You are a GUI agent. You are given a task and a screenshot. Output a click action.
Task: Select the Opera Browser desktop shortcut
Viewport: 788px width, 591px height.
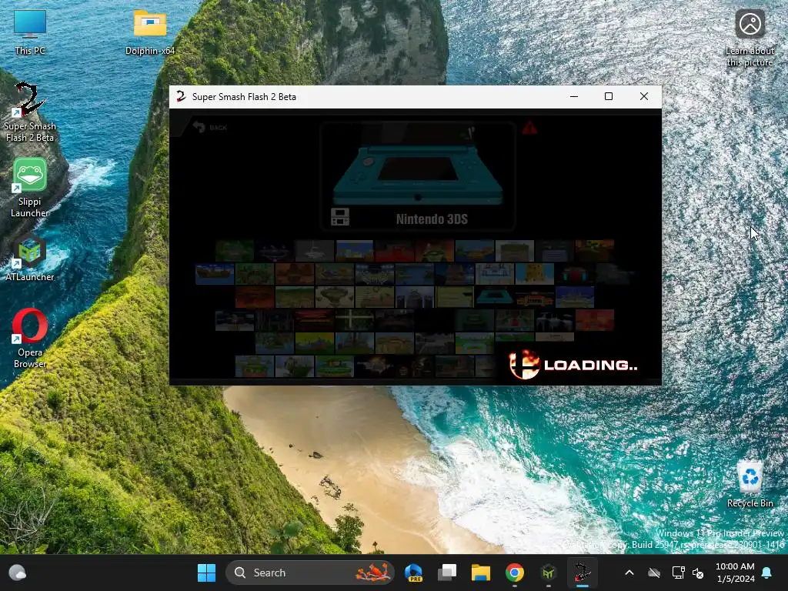coord(30,339)
